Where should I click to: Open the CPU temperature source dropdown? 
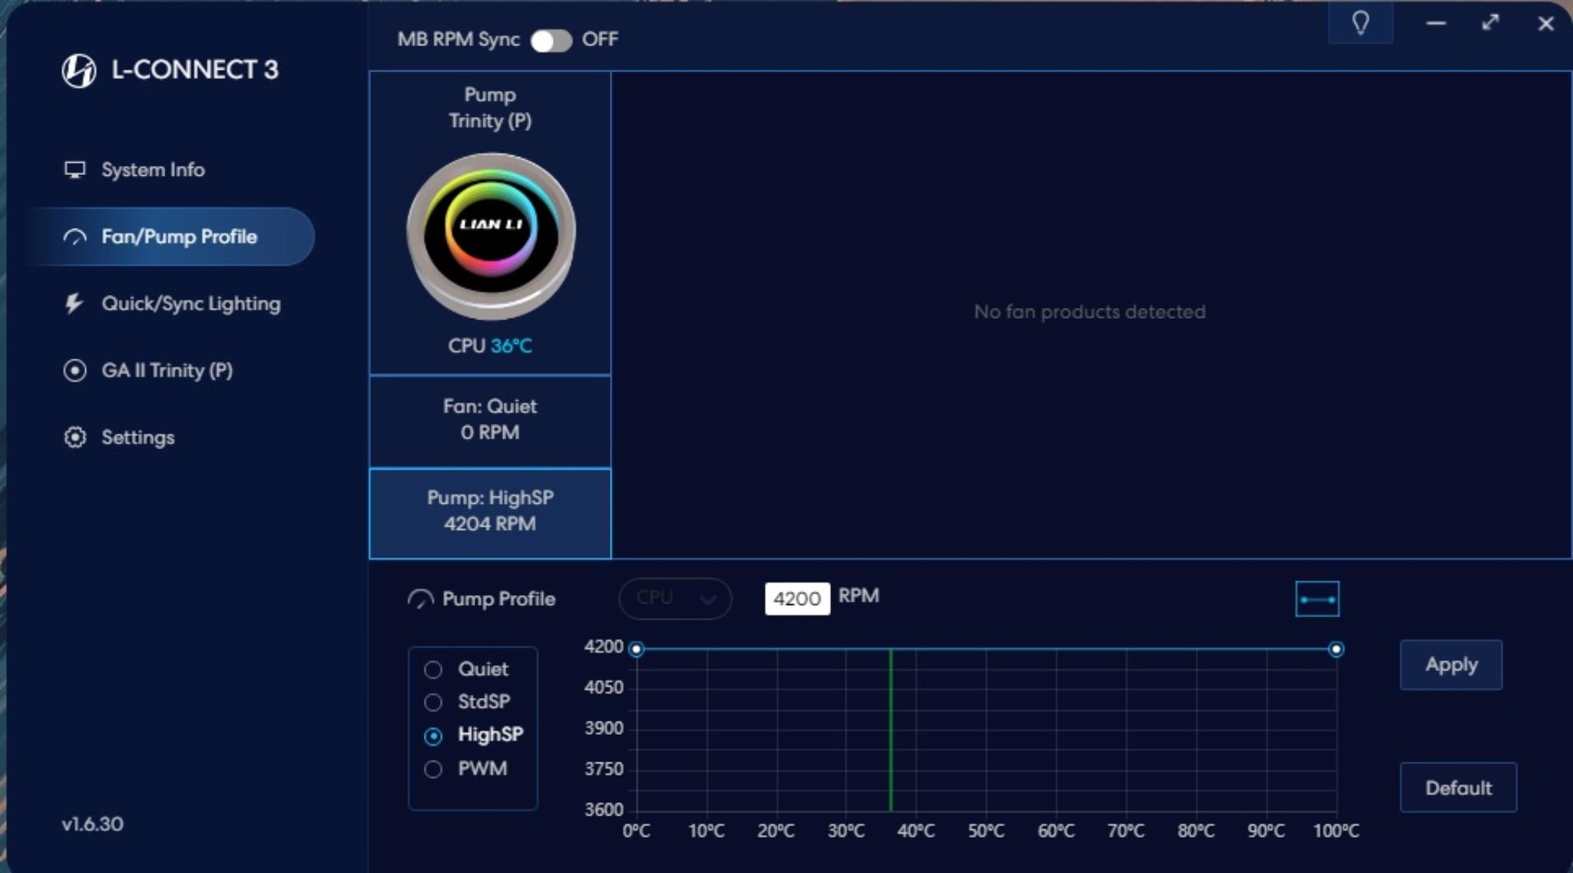pos(675,598)
